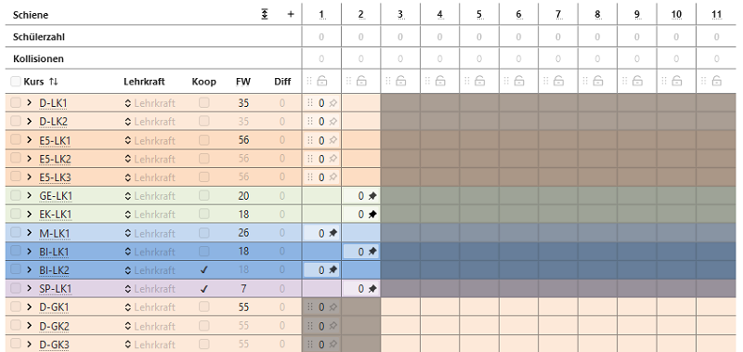The width and height of the screenshot is (743, 352).
Task: Expand the D-LK2 course row
Action: 30,122
